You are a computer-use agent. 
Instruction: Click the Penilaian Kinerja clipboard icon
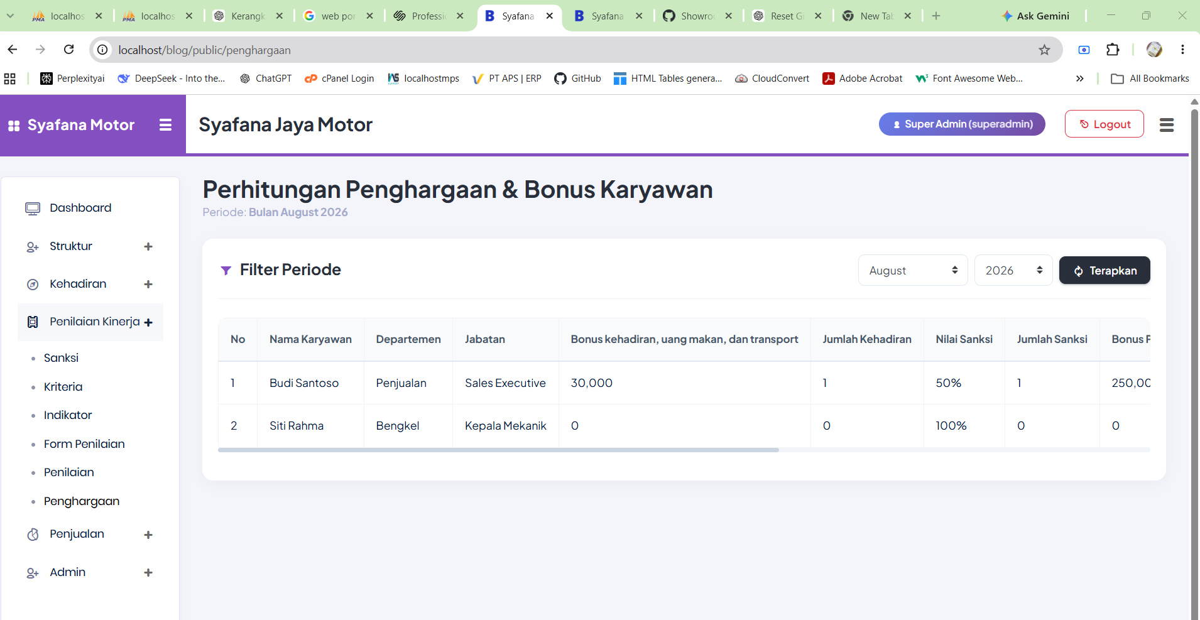pos(33,322)
